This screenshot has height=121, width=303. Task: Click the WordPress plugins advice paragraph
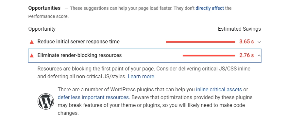click(155, 101)
